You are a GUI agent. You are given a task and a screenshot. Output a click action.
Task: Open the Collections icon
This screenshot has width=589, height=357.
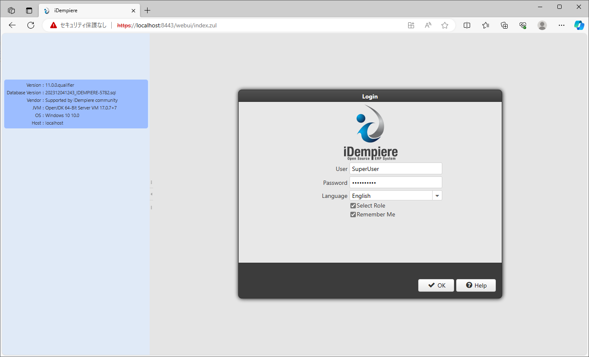tap(504, 25)
